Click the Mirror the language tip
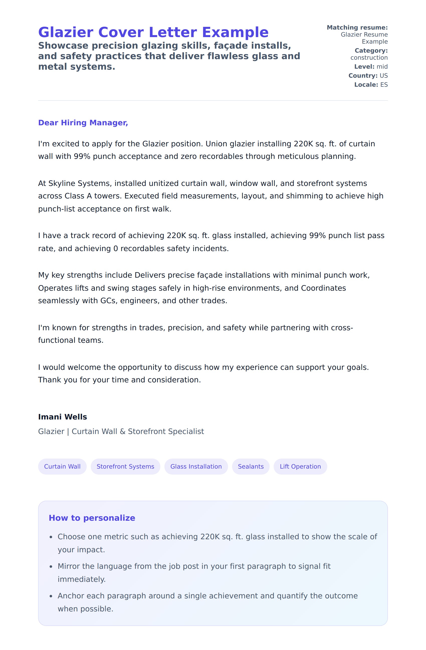 [194, 572]
